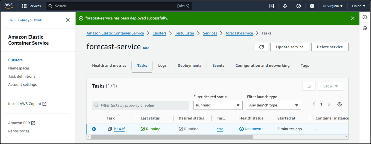Open the N. Virginia region dropdown
Image resolution: width=371 pixels, height=144 pixels.
[333, 6]
